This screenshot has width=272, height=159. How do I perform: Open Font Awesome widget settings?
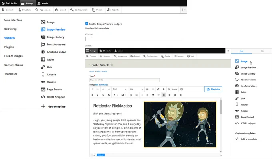[53, 45]
